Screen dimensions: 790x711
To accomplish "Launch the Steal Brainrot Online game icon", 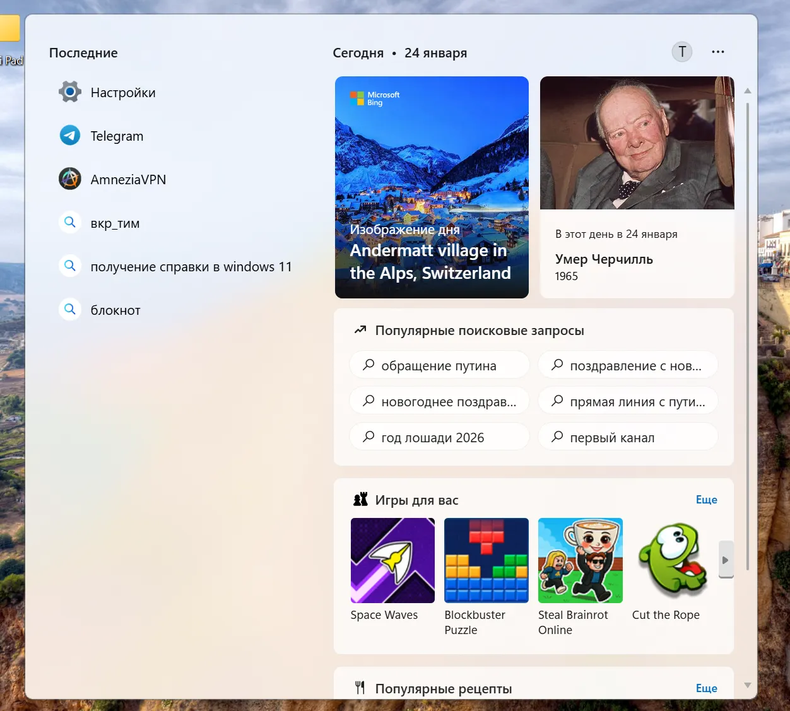I will click(x=580, y=560).
